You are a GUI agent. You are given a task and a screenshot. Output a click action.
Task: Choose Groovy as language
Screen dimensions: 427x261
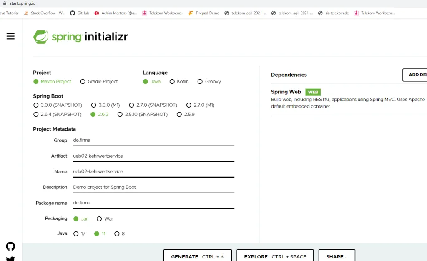coord(209,81)
